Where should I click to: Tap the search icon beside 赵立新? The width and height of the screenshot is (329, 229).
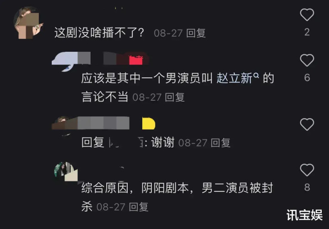pos(256,75)
